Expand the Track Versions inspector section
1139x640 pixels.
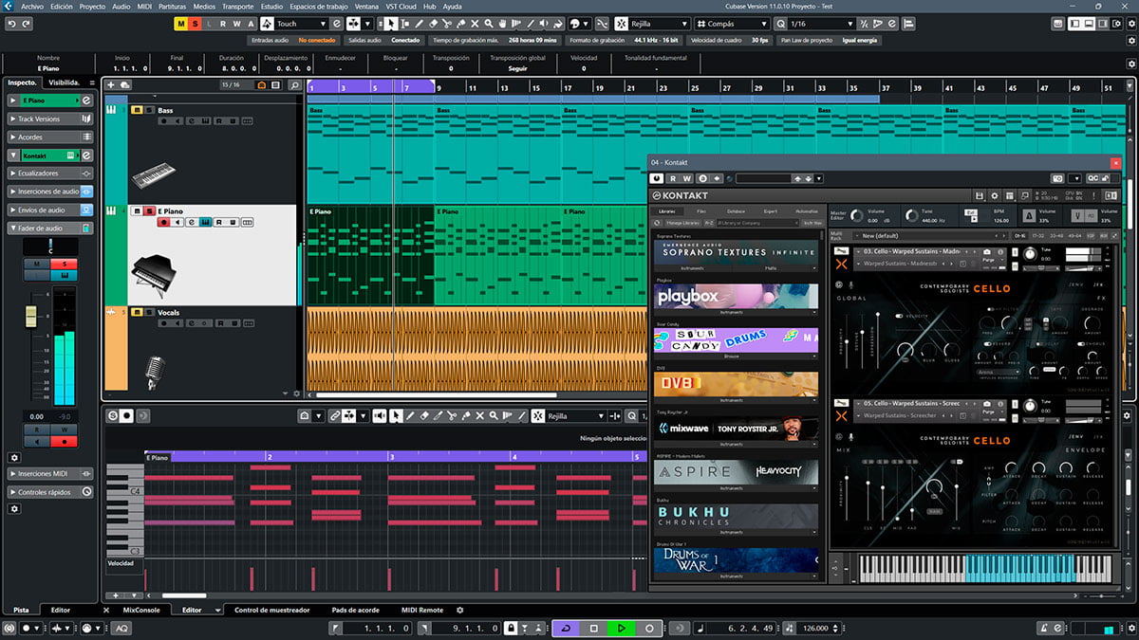[x=51, y=119]
